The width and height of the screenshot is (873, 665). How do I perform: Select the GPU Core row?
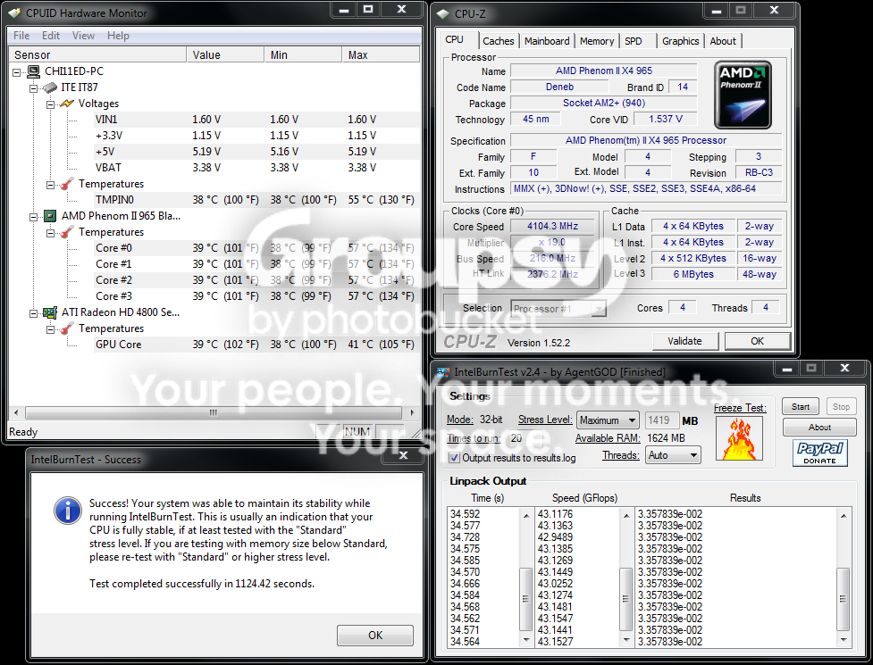point(256,345)
